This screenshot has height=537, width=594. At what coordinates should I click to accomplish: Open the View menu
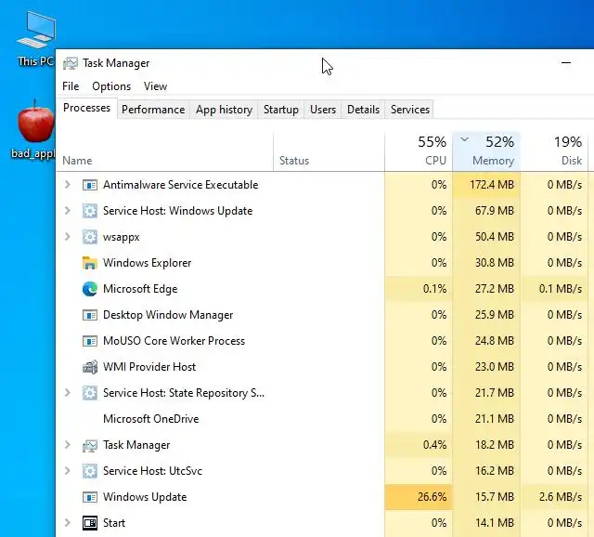(155, 86)
